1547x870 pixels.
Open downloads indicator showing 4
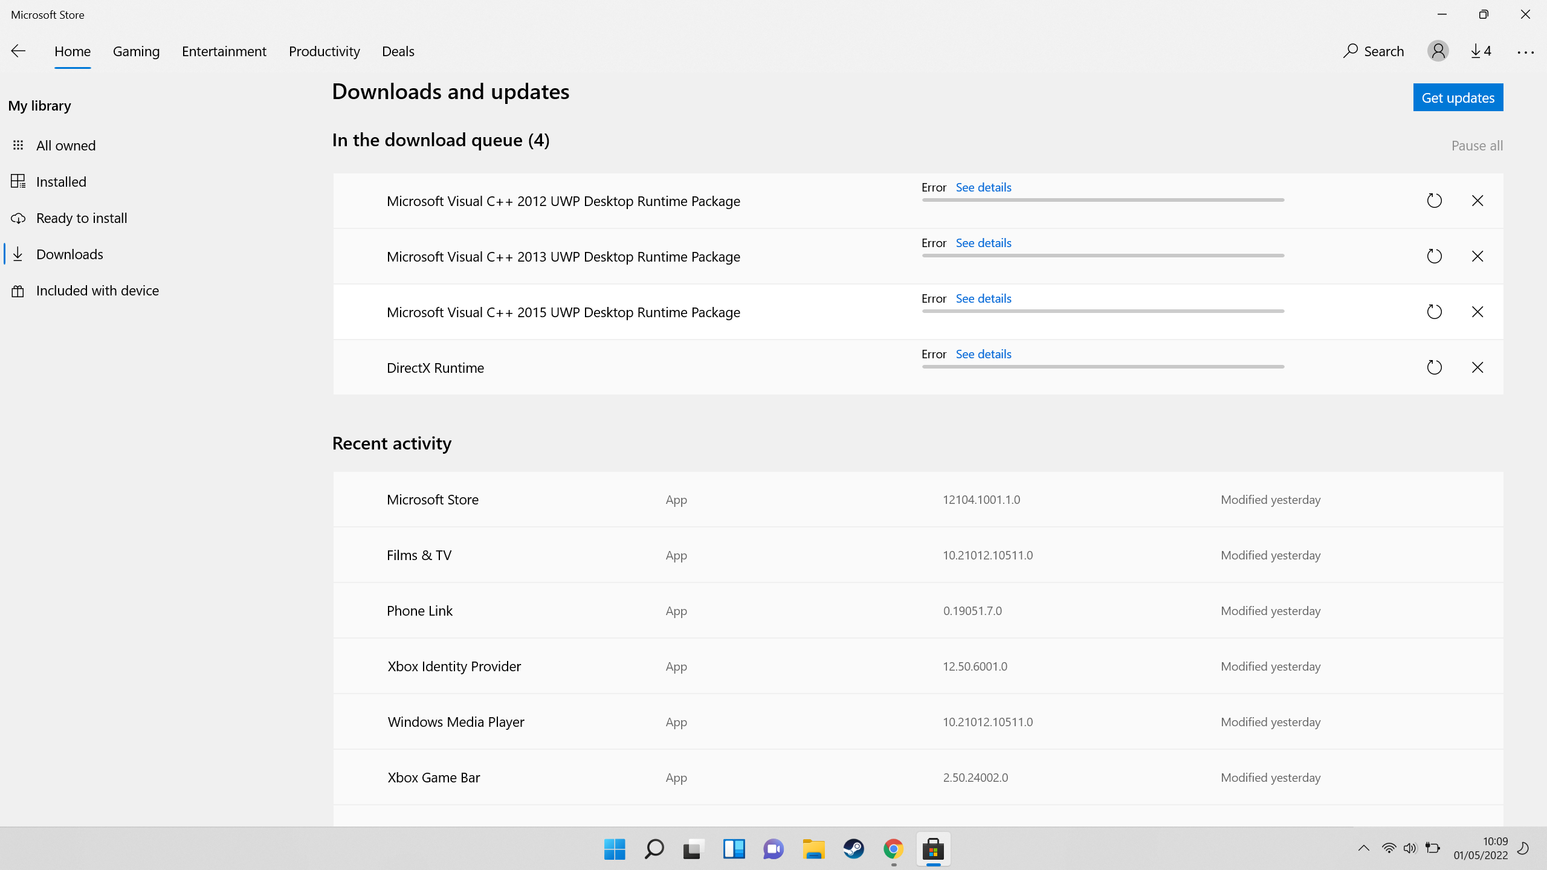coord(1481,51)
